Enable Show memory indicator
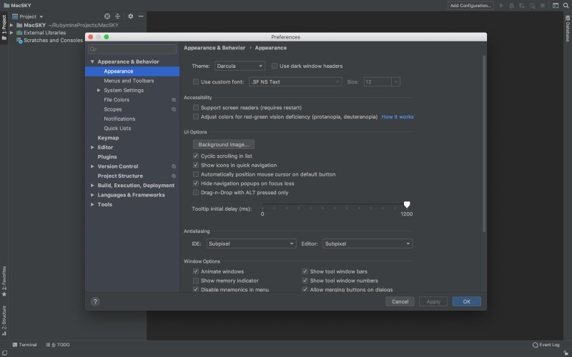572x357 pixels. tap(196, 281)
